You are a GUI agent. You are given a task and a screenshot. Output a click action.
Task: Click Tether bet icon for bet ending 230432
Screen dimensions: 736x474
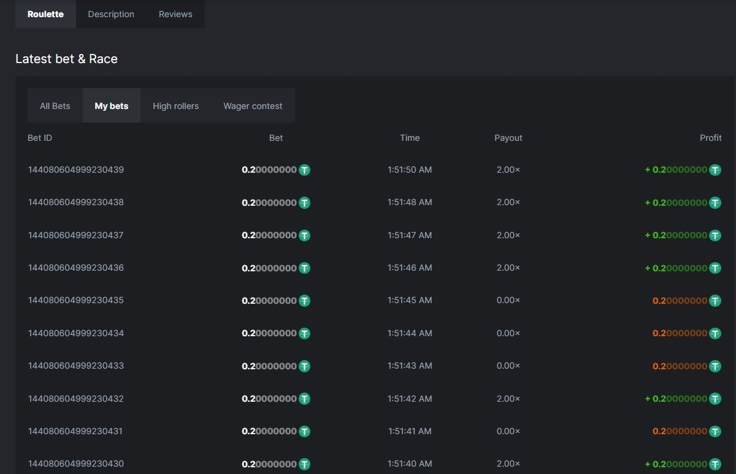(x=304, y=399)
